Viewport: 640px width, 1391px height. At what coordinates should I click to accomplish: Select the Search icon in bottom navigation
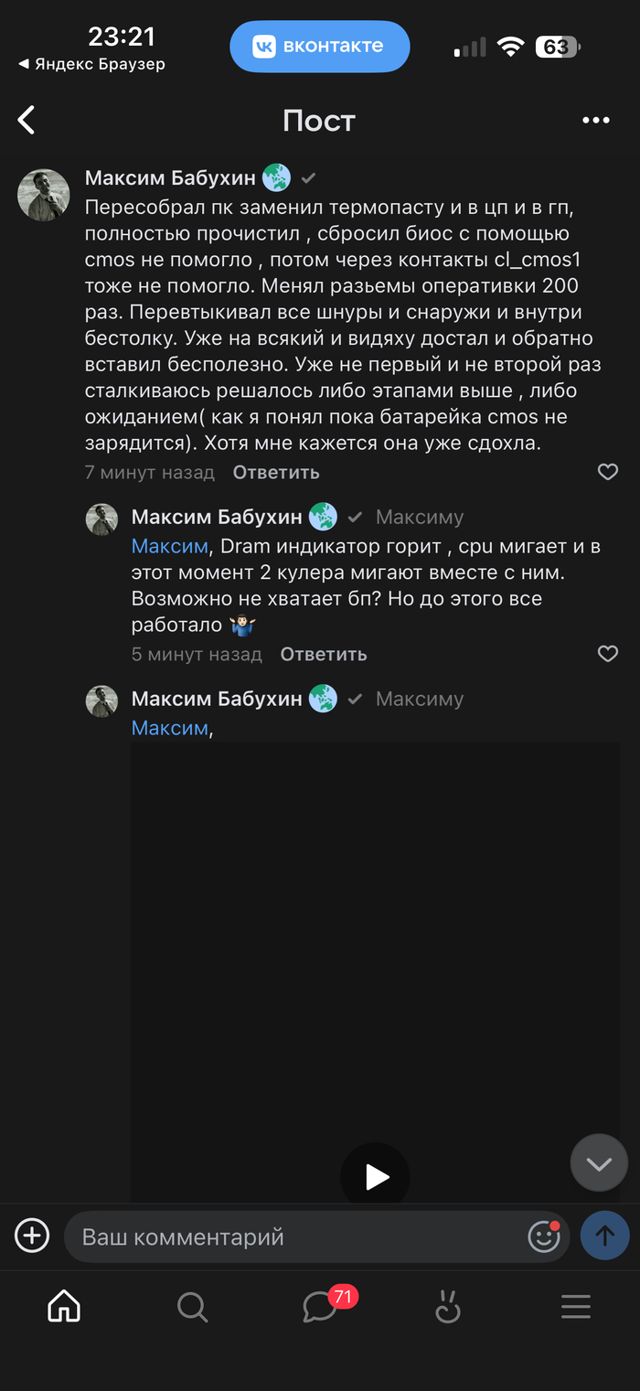click(192, 1306)
